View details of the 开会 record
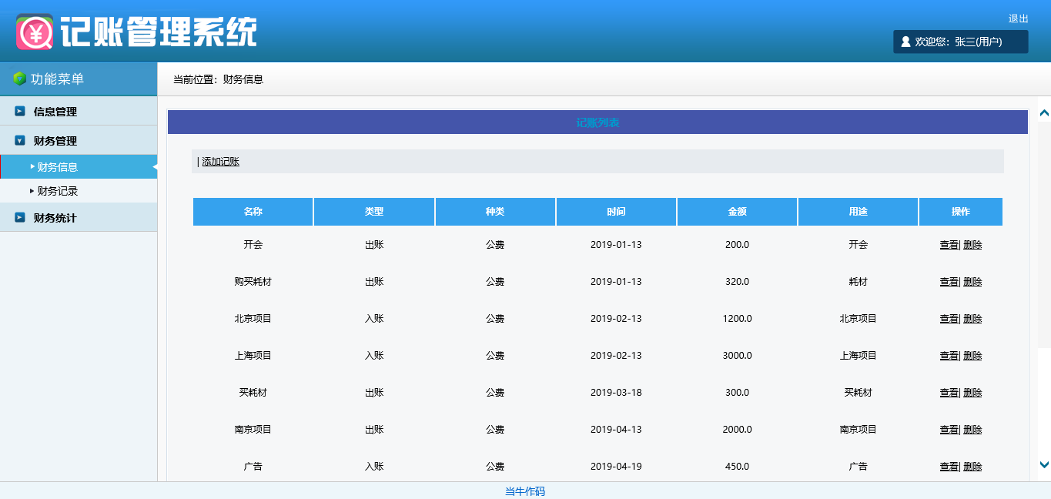This screenshot has height=499, width=1051. pyautogui.click(x=949, y=245)
